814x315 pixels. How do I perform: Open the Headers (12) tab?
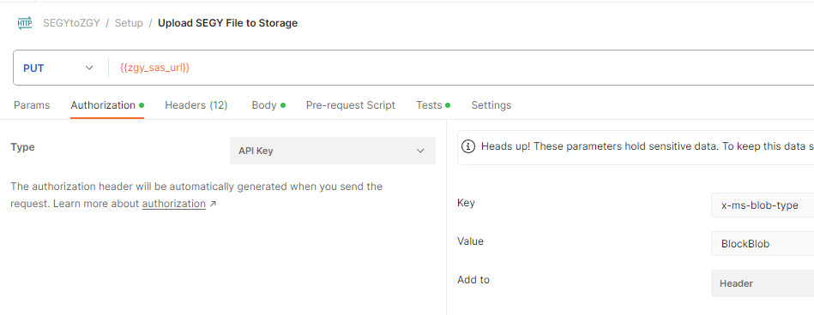coord(196,105)
